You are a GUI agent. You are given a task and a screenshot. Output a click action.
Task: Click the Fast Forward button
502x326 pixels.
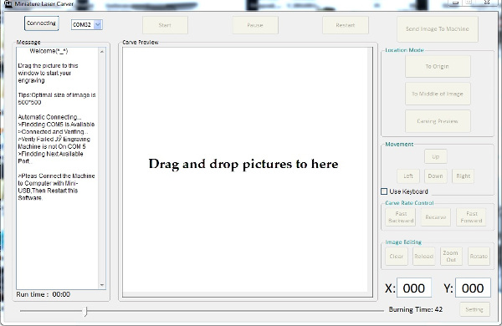[471, 217]
